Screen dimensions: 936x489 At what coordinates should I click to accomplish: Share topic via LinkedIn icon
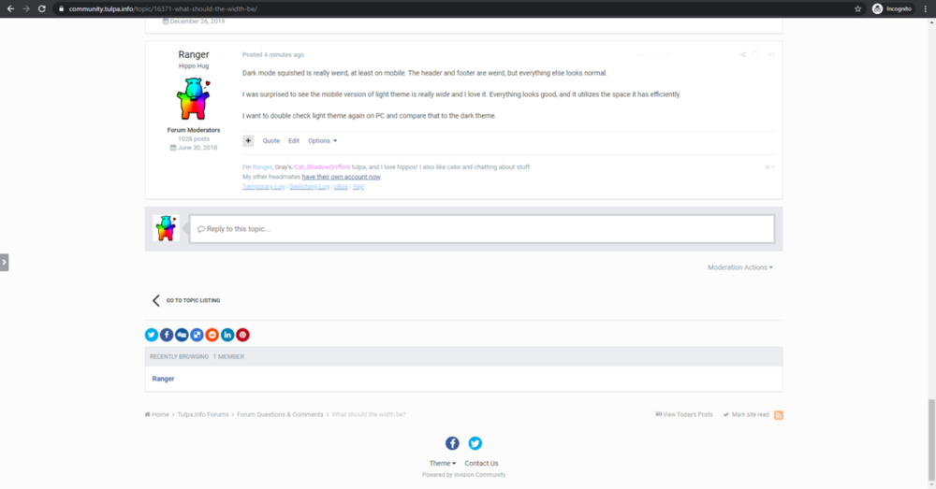pyautogui.click(x=227, y=335)
